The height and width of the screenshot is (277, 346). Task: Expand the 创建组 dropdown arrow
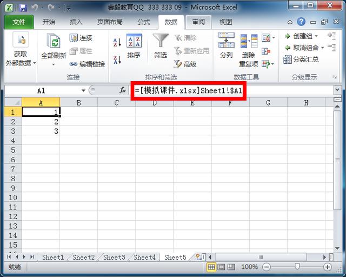click(x=316, y=36)
